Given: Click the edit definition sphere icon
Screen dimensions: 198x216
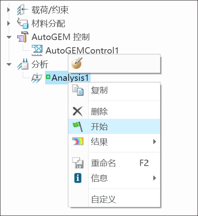Looking at the screenshot, I should [x=77, y=63].
